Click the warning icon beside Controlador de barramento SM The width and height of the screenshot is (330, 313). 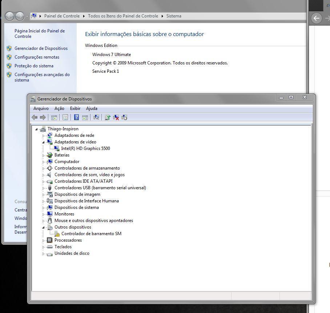click(57, 234)
